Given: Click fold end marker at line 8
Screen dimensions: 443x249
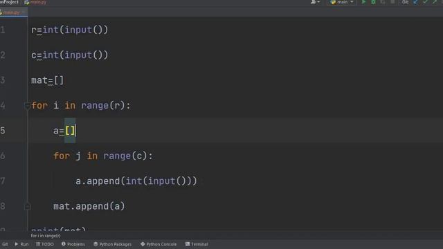Looking at the screenshot, I should 28,207.
